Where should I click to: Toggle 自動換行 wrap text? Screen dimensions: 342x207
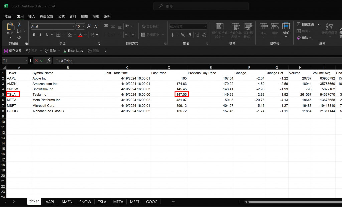[x=150, y=26]
